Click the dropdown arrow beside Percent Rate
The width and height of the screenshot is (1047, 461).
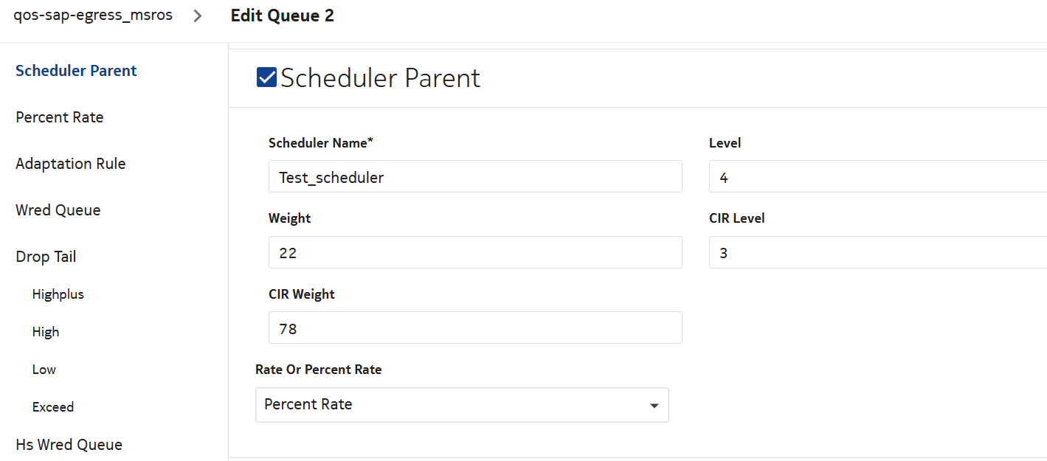pyautogui.click(x=654, y=406)
